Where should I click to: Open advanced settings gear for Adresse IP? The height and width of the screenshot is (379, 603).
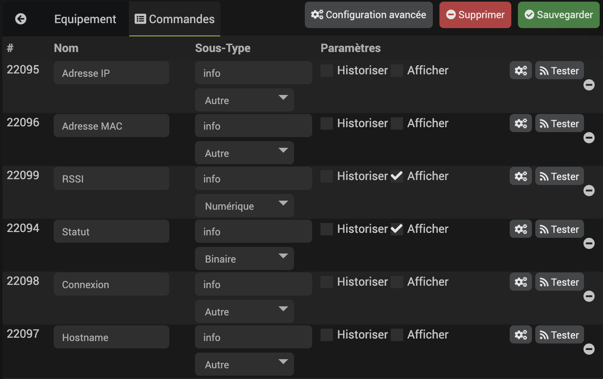tap(520, 71)
